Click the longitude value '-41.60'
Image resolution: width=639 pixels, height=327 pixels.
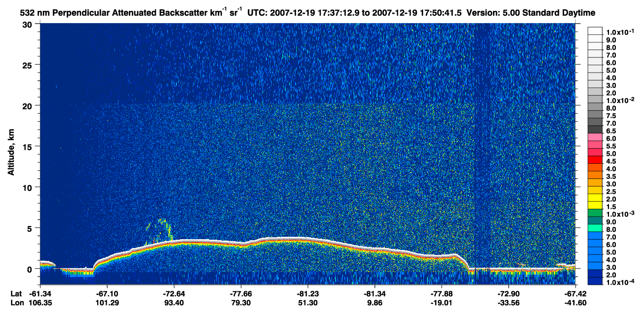pyautogui.click(x=575, y=303)
